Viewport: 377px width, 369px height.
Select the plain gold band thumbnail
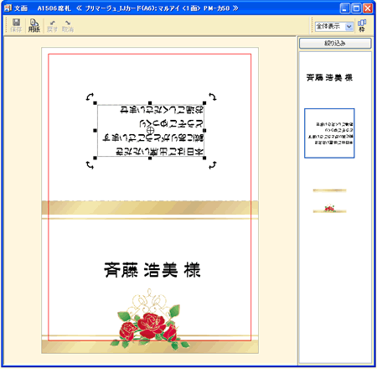point(329,190)
